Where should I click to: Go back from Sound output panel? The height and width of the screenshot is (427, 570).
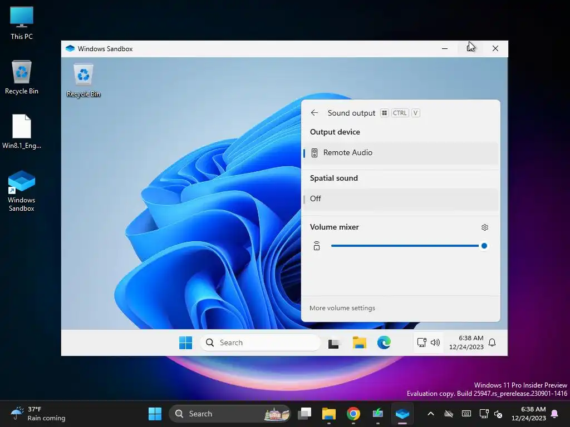point(315,113)
